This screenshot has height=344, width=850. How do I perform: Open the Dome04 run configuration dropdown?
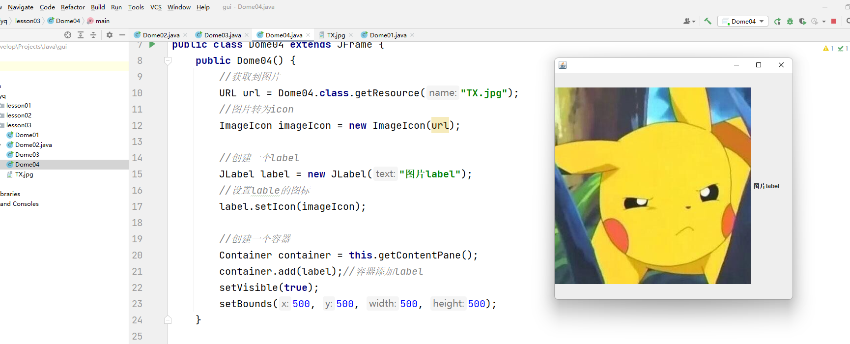(743, 21)
